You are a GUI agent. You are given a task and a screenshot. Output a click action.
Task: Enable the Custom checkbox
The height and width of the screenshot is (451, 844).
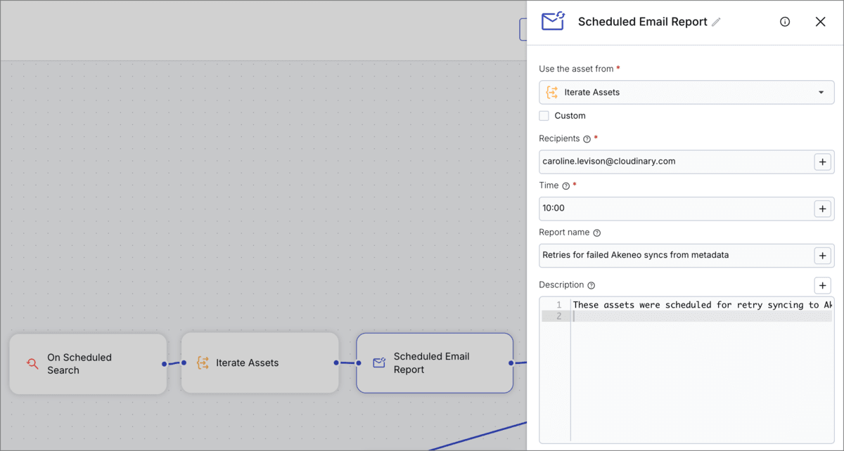tap(544, 115)
